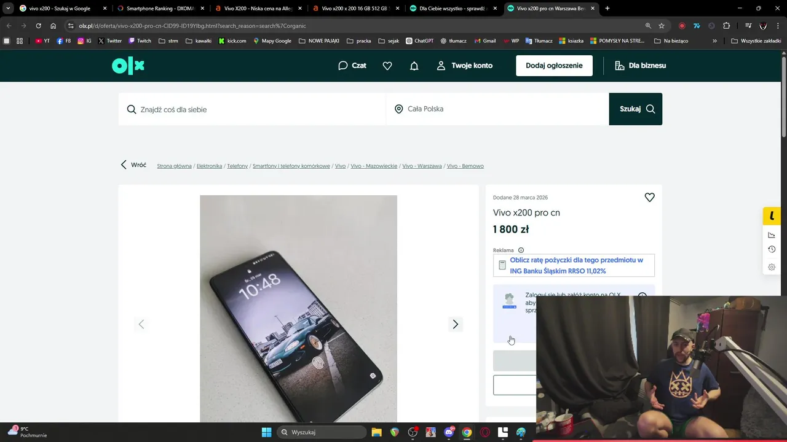
Task: Open Strona główna breadcrumb
Action: pyautogui.click(x=174, y=166)
